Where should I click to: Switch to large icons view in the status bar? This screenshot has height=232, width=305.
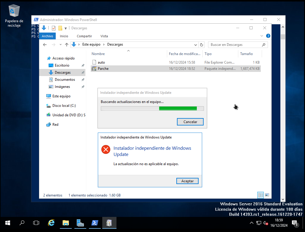point(267,195)
